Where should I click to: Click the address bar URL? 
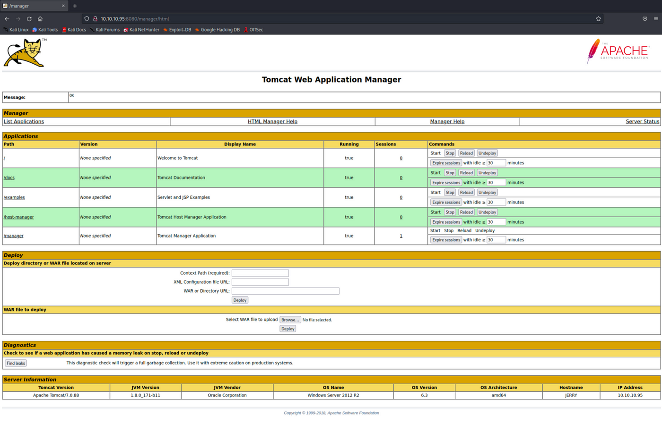tap(135, 19)
